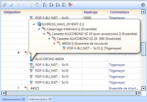The width and height of the screenshot is (147, 102).
Task: Click the expand to level 2 icon
Action: click(x=51, y=5)
